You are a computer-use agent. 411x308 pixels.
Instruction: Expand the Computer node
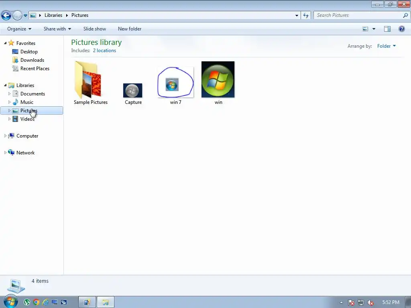click(5, 136)
